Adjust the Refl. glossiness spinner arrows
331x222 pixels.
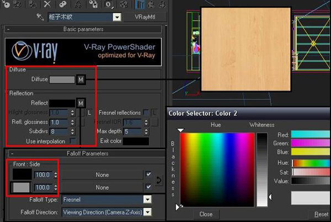pyautogui.click(x=72, y=122)
